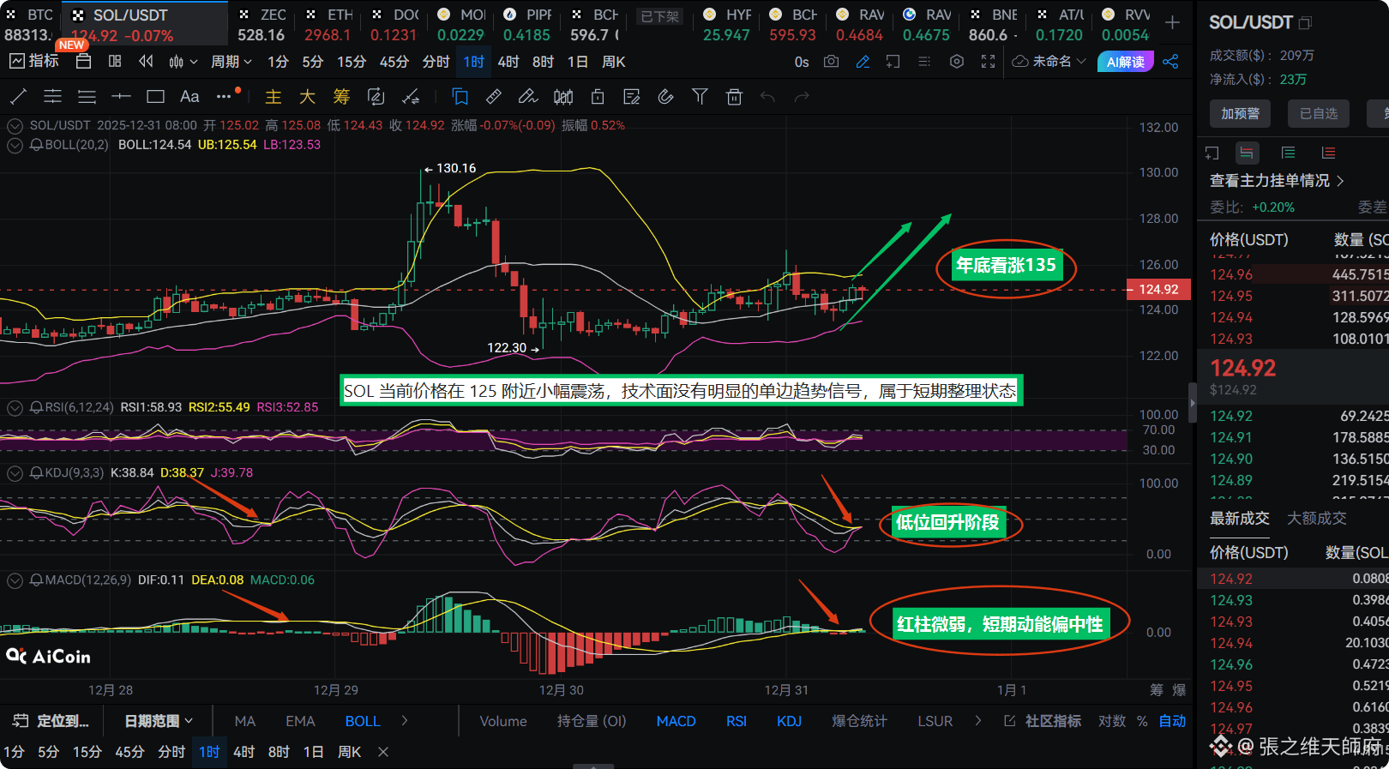
Task: Switch to 大额成交 trades tab
Action: pyautogui.click(x=1316, y=519)
